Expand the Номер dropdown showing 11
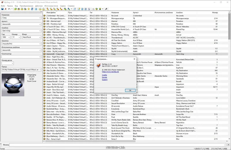The image size is (231, 150). (x=19, y=37)
